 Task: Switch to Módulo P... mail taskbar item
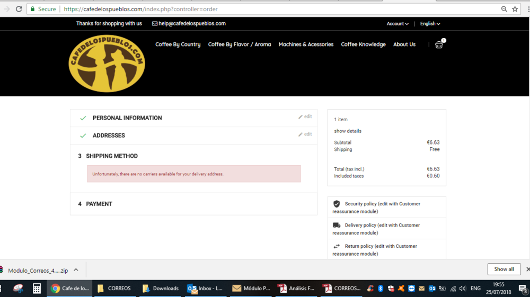(x=251, y=288)
